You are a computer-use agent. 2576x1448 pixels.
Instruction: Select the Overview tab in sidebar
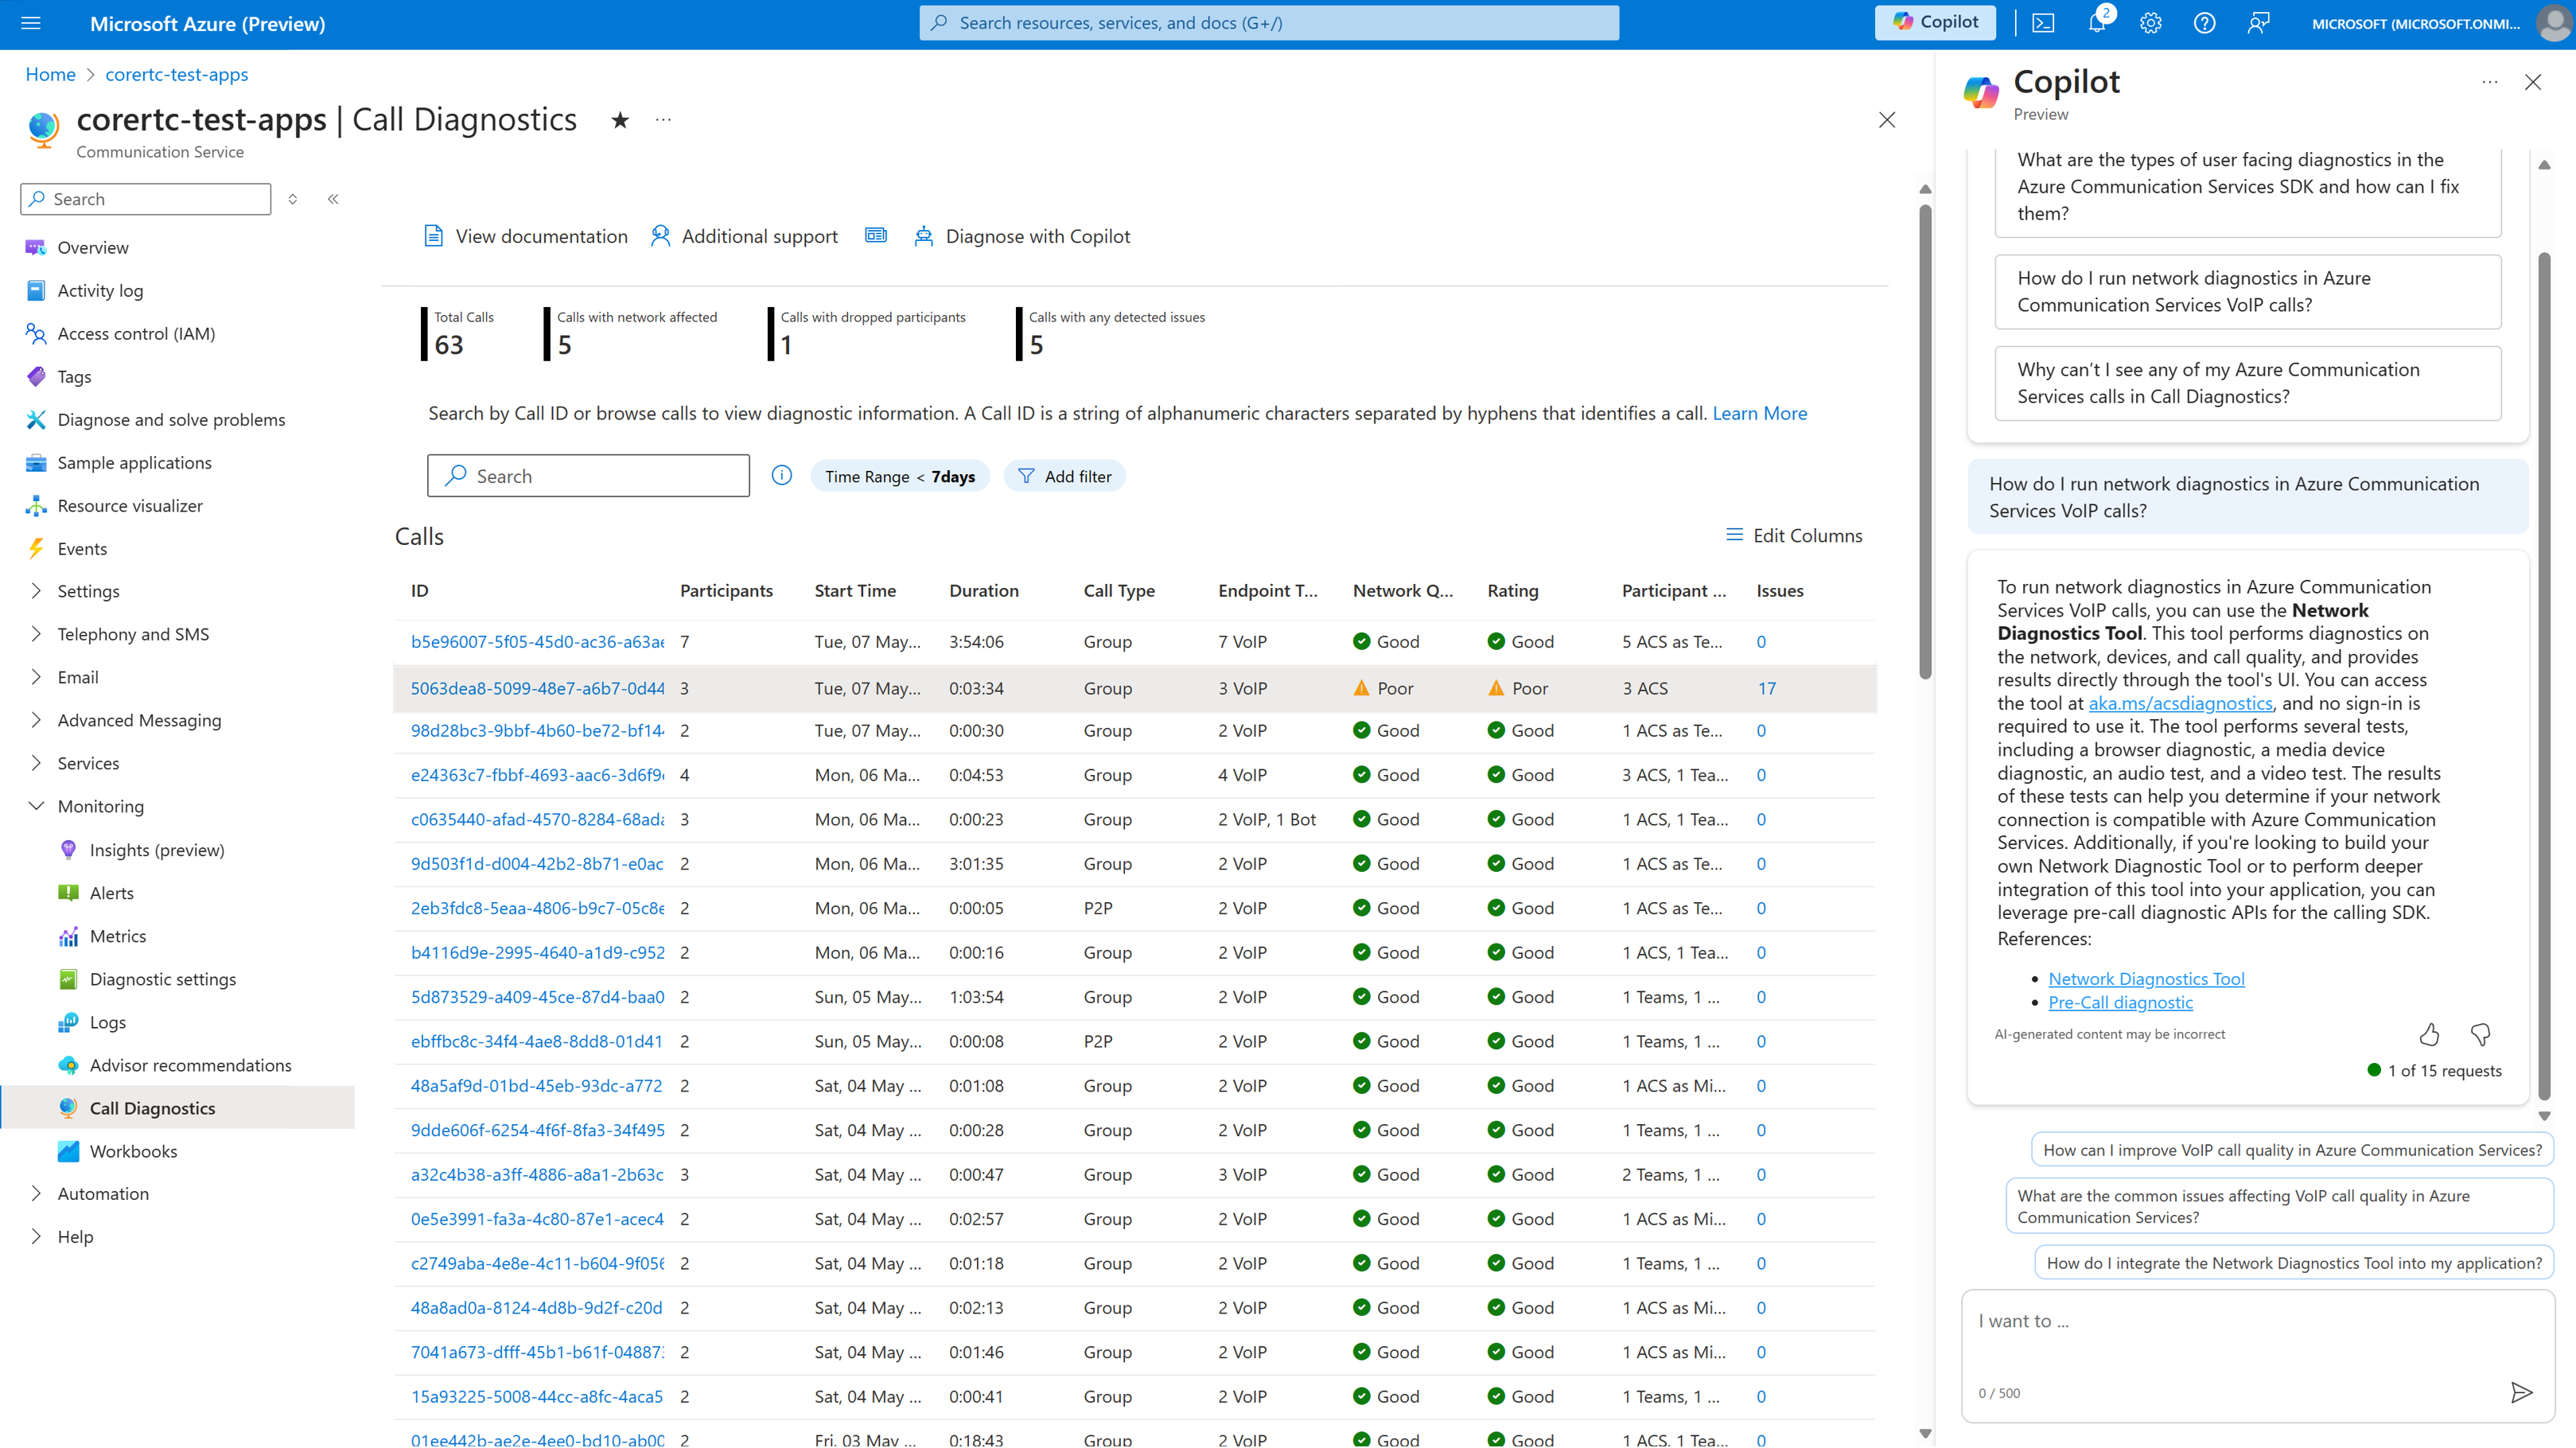tap(94, 246)
